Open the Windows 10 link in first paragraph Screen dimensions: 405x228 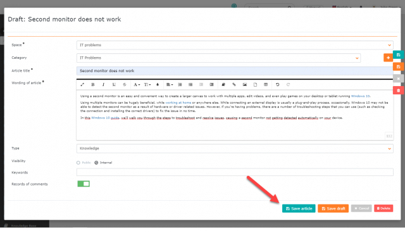click(x=360, y=96)
